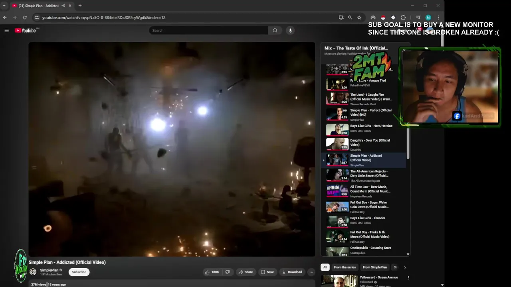The width and height of the screenshot is (511, 287).
Task: Open site information icon in address bar
Action: (x=37, y=18)
